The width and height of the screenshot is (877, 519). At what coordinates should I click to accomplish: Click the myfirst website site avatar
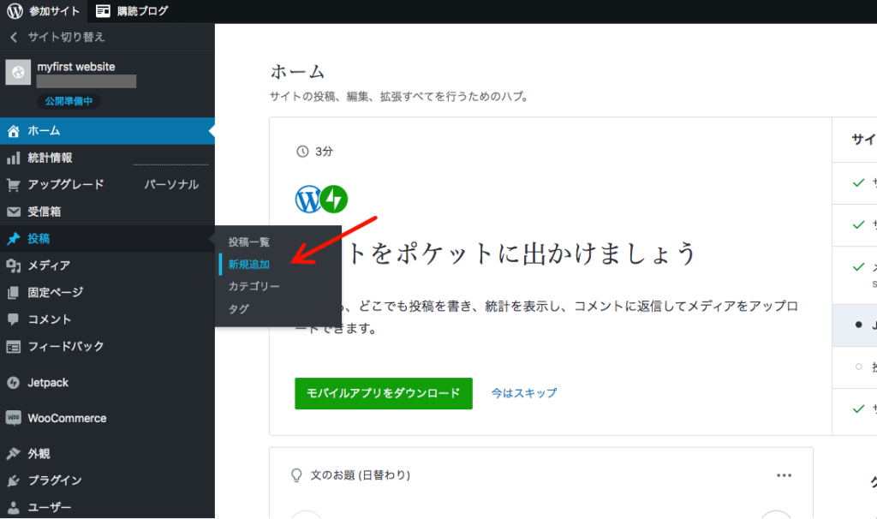tap(19, 73)
